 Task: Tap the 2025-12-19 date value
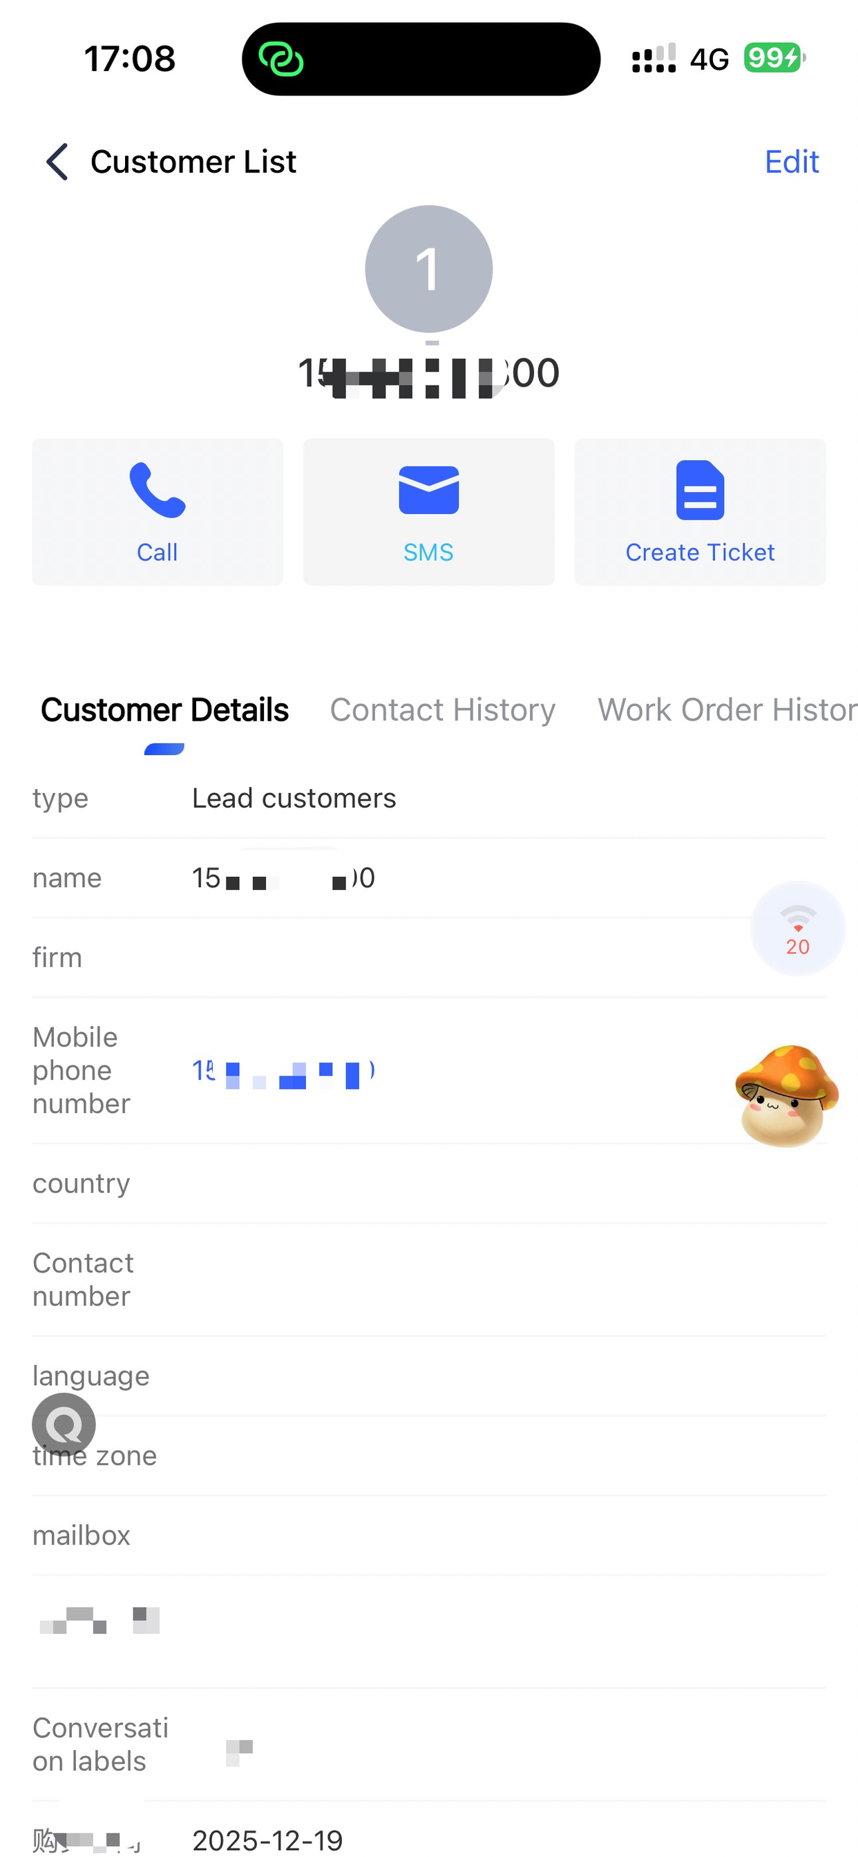(267, 1840)
